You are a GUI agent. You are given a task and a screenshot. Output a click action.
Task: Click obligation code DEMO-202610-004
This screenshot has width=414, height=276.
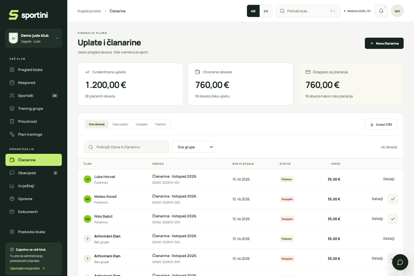[x=166, y=242]
